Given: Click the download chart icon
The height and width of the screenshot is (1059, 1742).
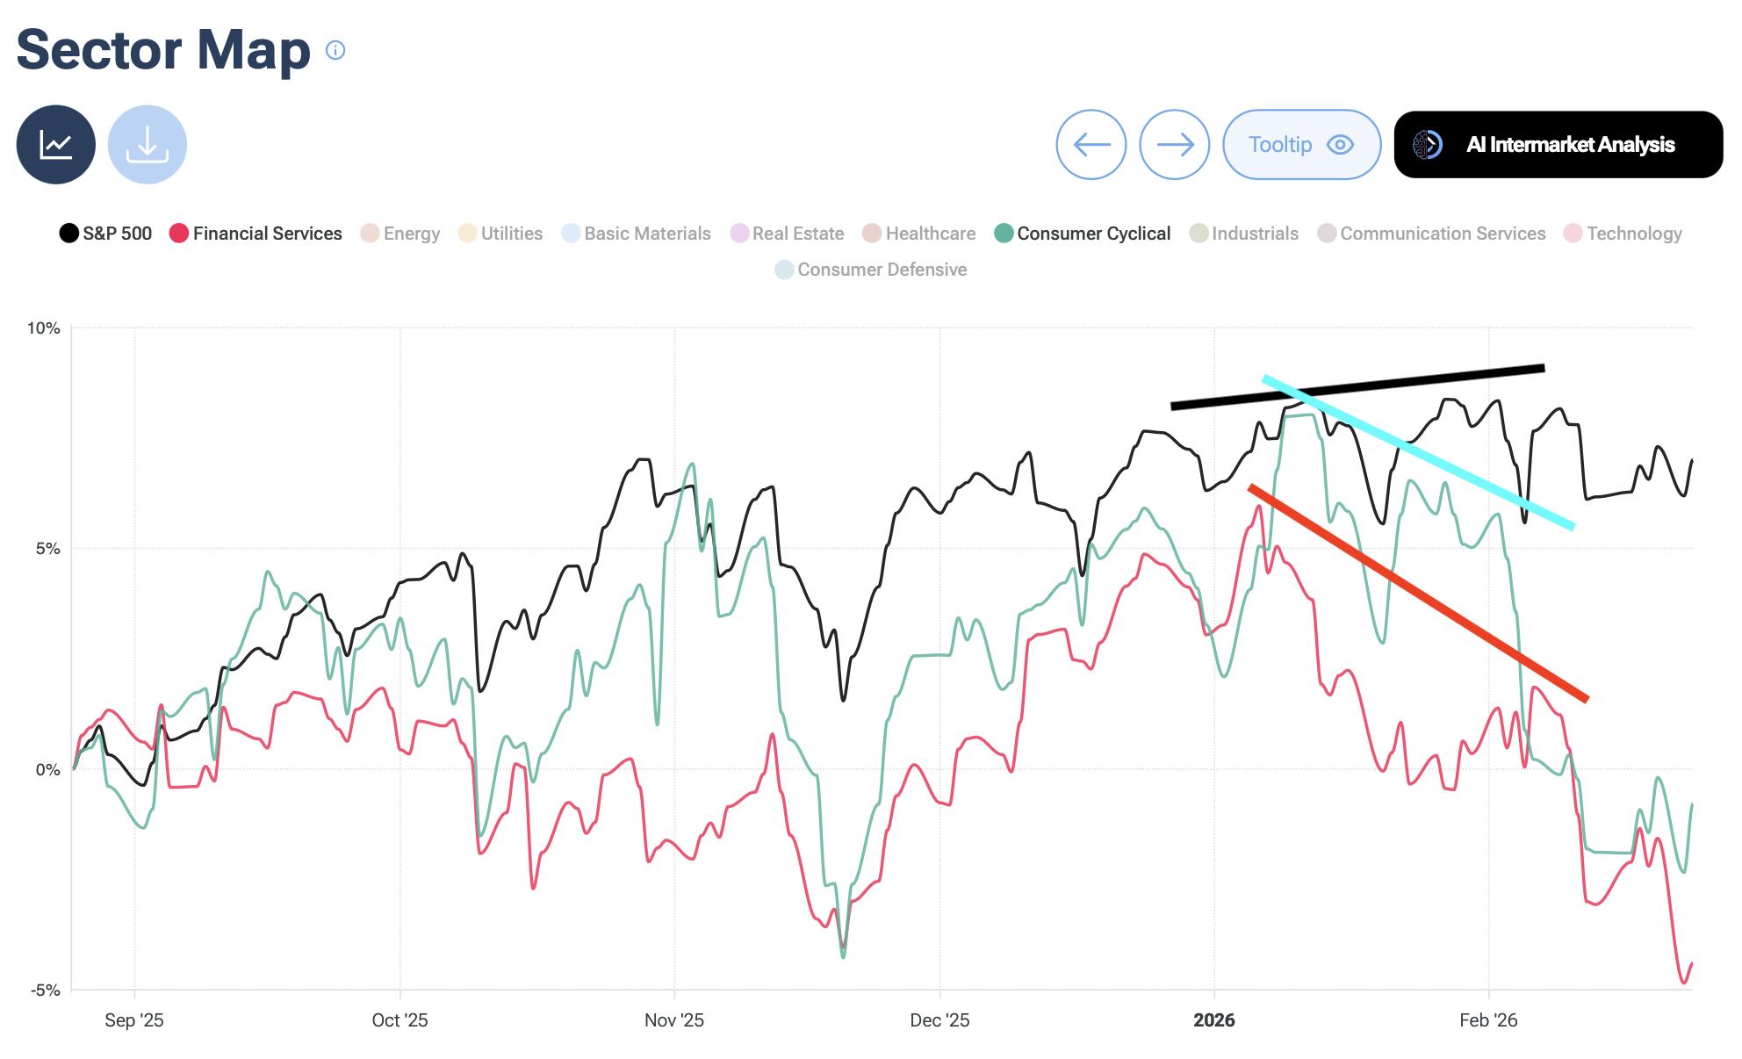Looking at the screenshot, I should pos(148,145).
